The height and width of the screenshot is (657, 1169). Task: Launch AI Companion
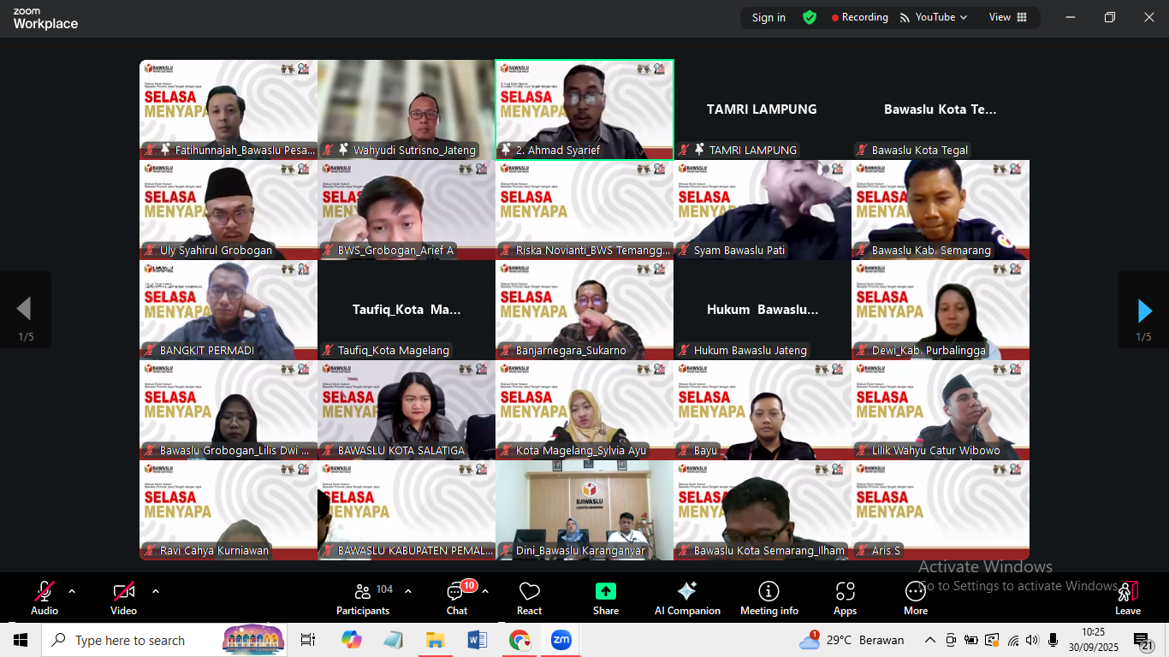coord(687,596)
